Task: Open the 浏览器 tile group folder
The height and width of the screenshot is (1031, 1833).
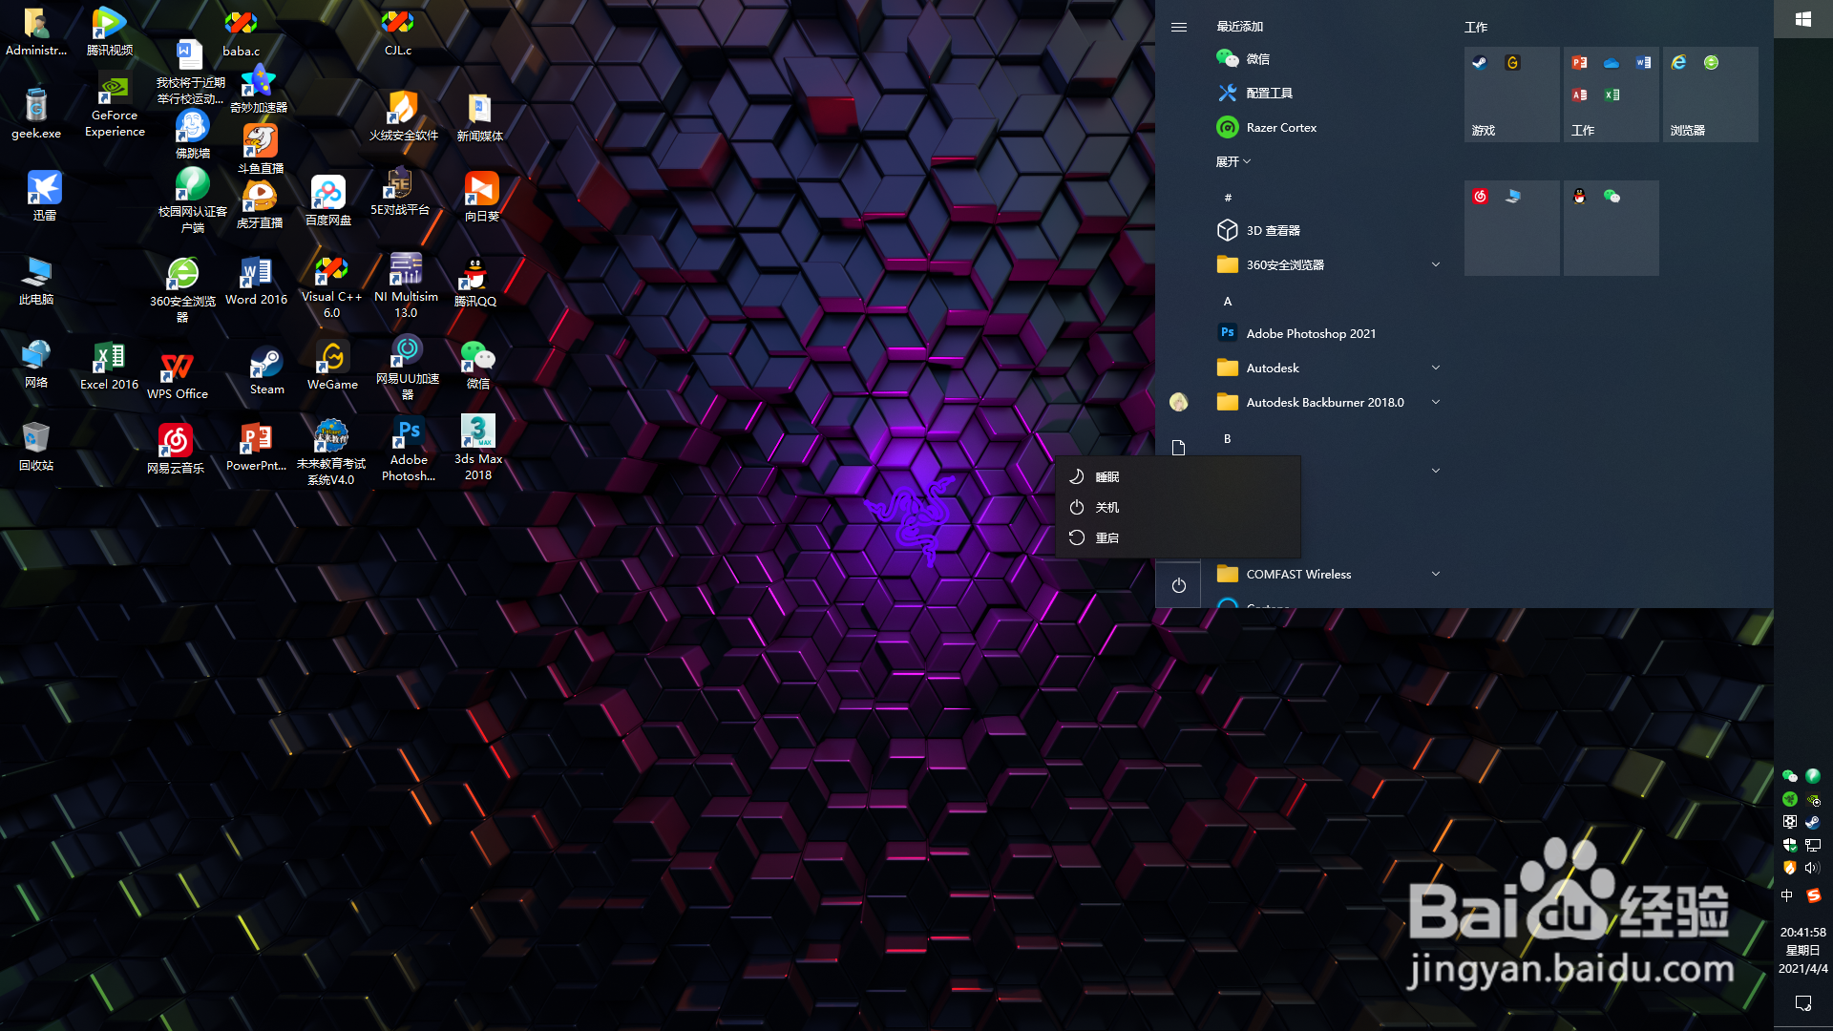Action: 1710,95
